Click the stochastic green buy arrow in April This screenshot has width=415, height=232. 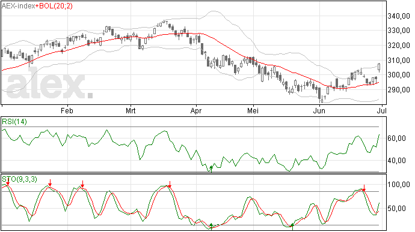coord(211,227)
